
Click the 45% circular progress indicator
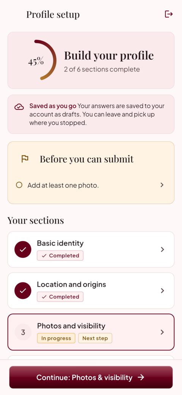40,60
